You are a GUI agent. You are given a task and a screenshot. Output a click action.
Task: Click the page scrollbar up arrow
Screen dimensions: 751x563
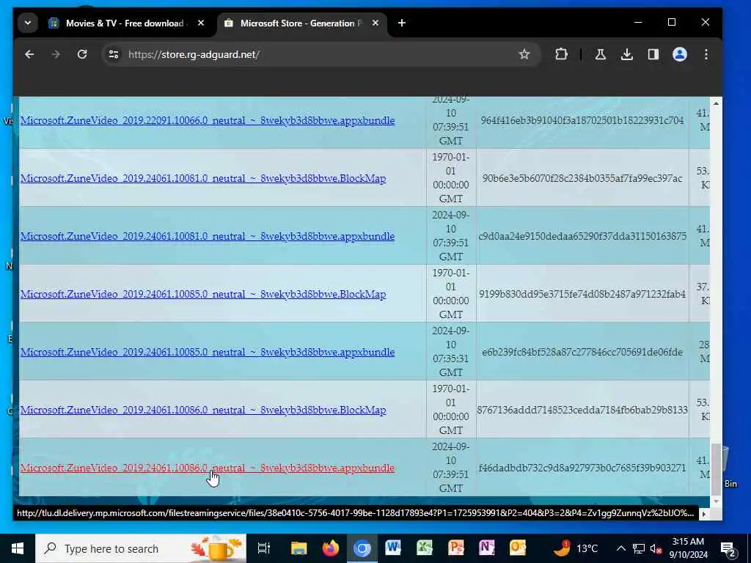point(716,103)
